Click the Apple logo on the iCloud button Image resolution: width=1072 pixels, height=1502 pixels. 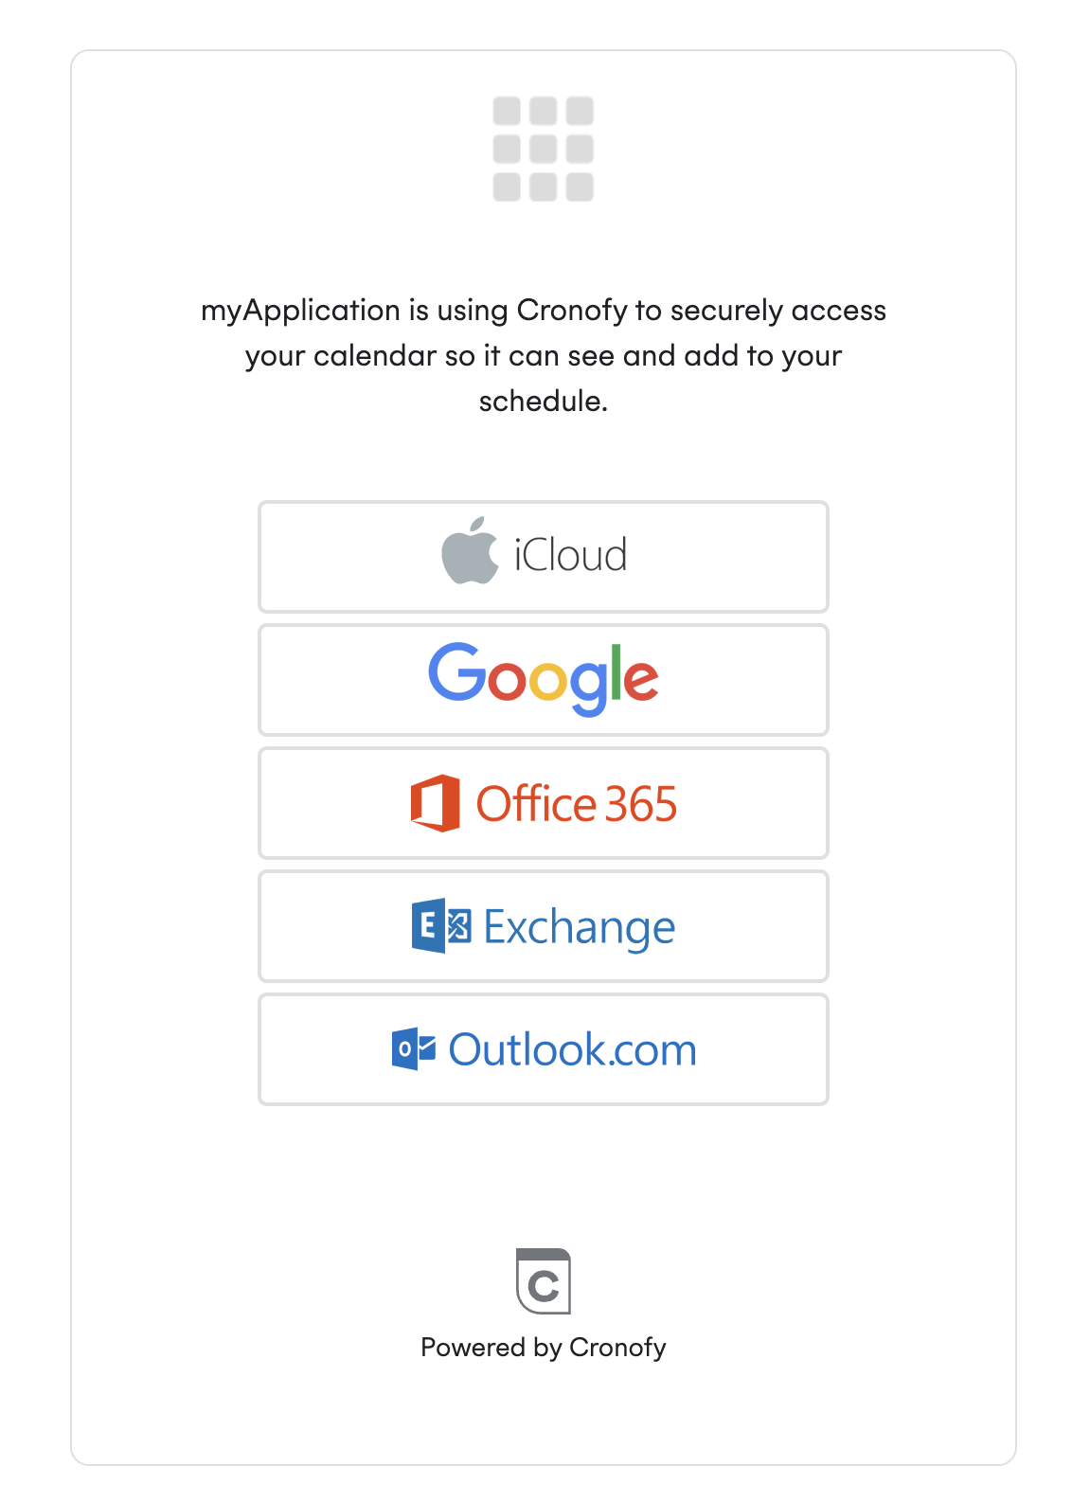[x=470, y=552]
